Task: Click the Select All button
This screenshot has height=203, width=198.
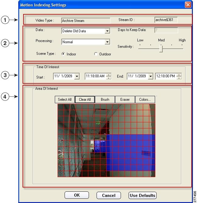Action: click(65, 100)
